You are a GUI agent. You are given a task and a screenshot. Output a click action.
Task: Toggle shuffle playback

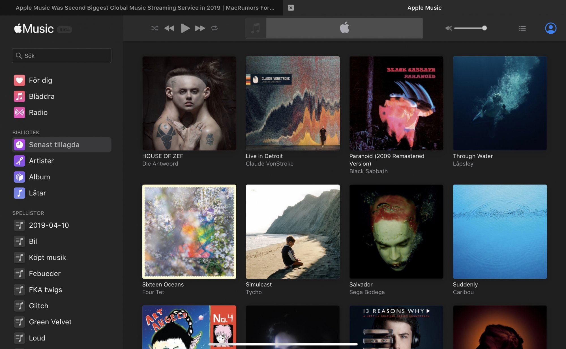(x=155, y=28)
